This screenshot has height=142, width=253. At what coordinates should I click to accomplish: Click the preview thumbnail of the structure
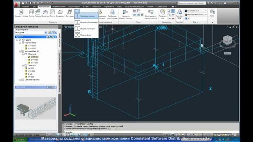coord(36,108)
